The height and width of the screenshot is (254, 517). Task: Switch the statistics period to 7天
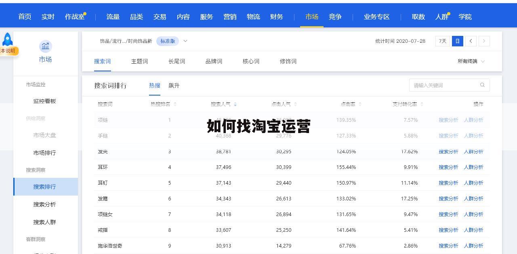[x=442, y=41]
